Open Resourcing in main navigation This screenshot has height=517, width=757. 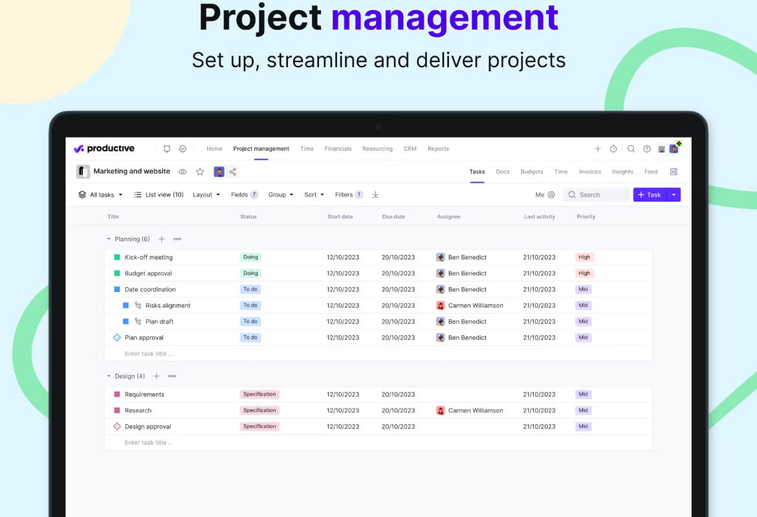tap(378, 149)
